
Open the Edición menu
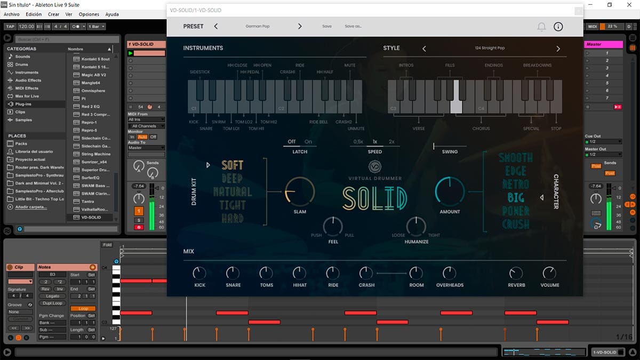tap(34, 14)
